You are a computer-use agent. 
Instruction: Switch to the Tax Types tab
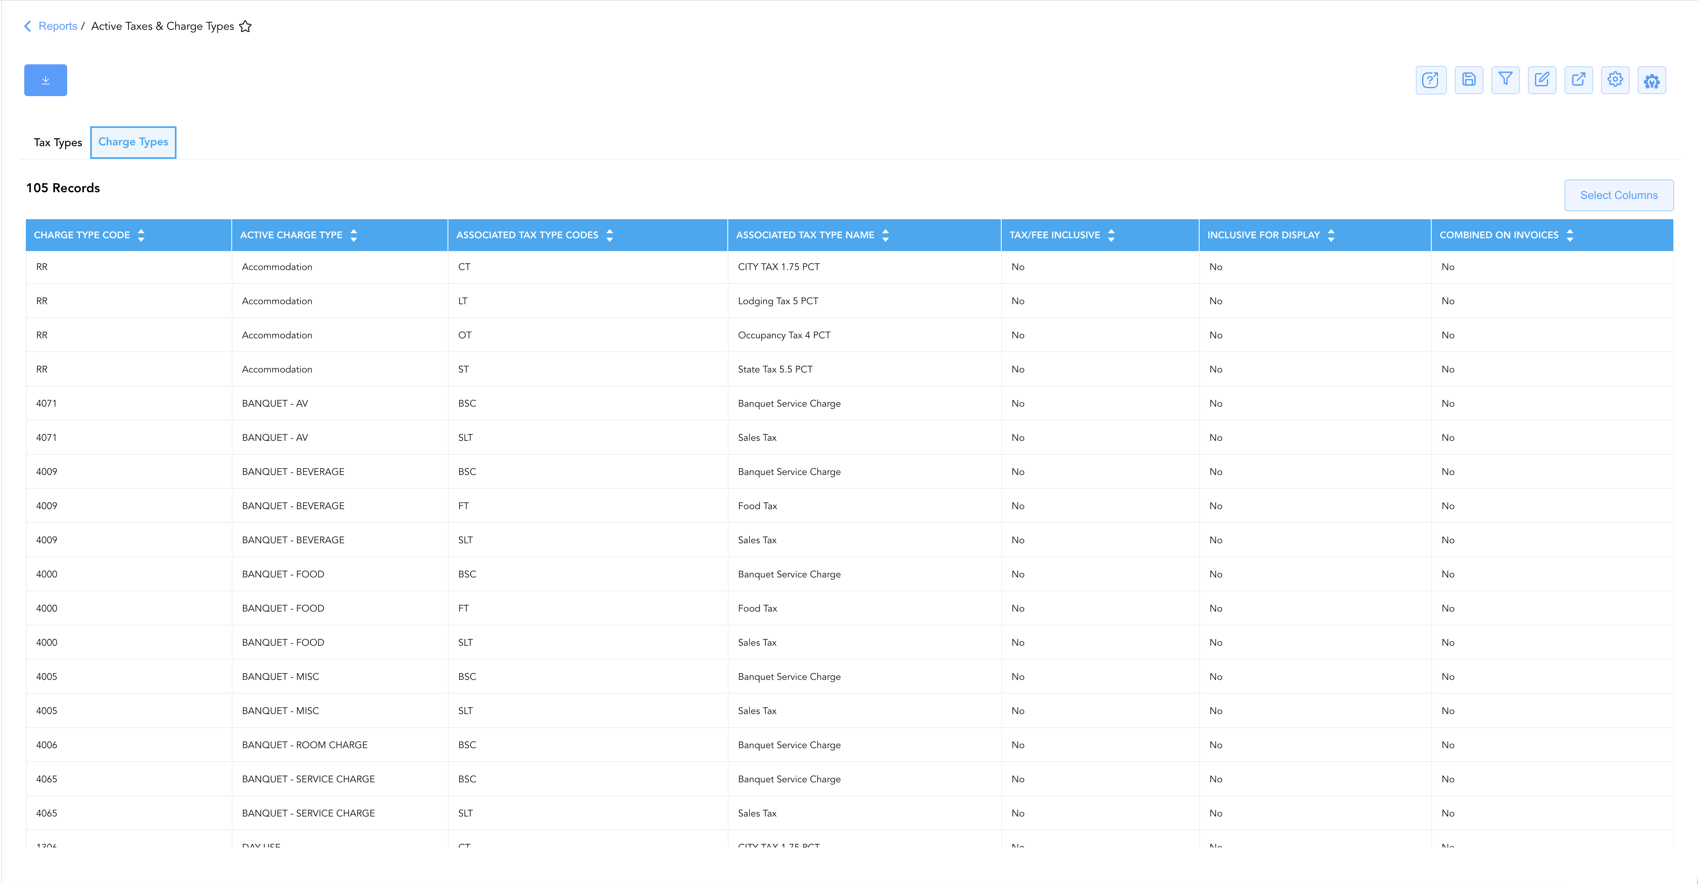point(58,142)
